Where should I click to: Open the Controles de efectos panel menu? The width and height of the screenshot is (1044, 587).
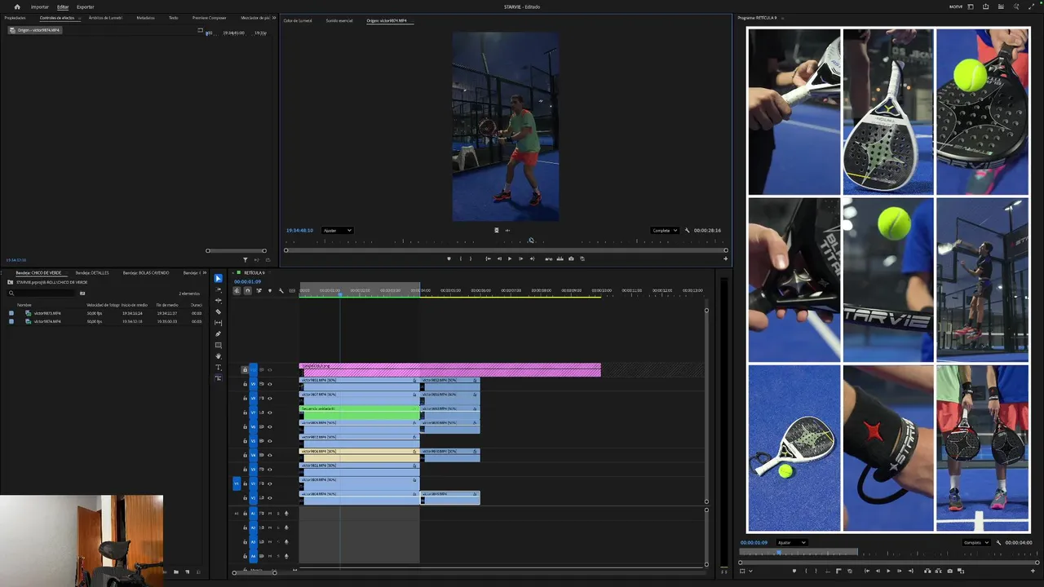pyautogui.click(x=80, y=18)
